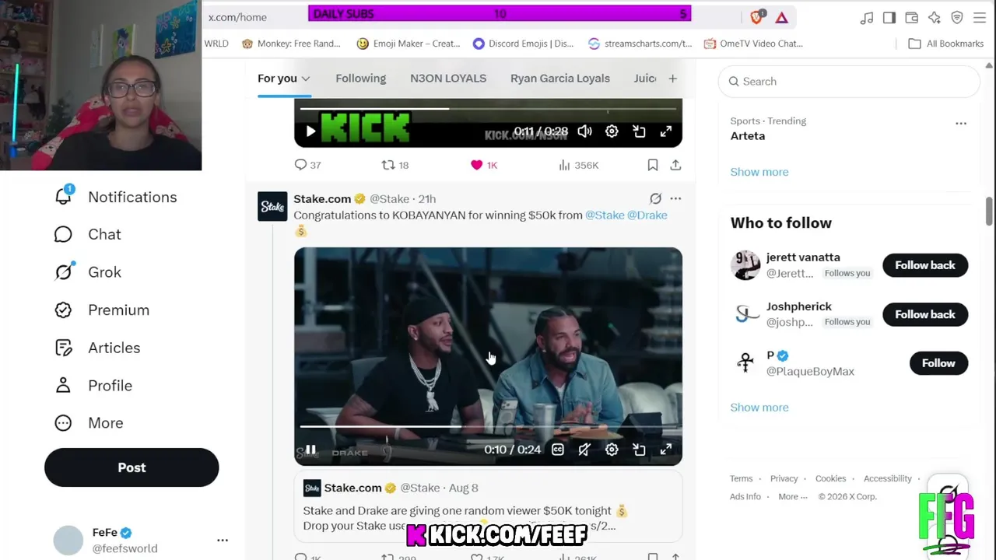Open the Emoji Maker bookmark
996x560 pixels.
(409, 44)
